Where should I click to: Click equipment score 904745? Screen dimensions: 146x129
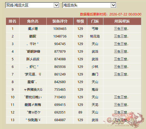pyautogui.click(x=60, y=44)
